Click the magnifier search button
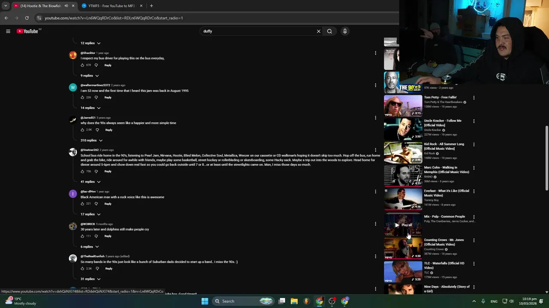Image resolution: width=549 pixels, height=308 pixels. 329,31
